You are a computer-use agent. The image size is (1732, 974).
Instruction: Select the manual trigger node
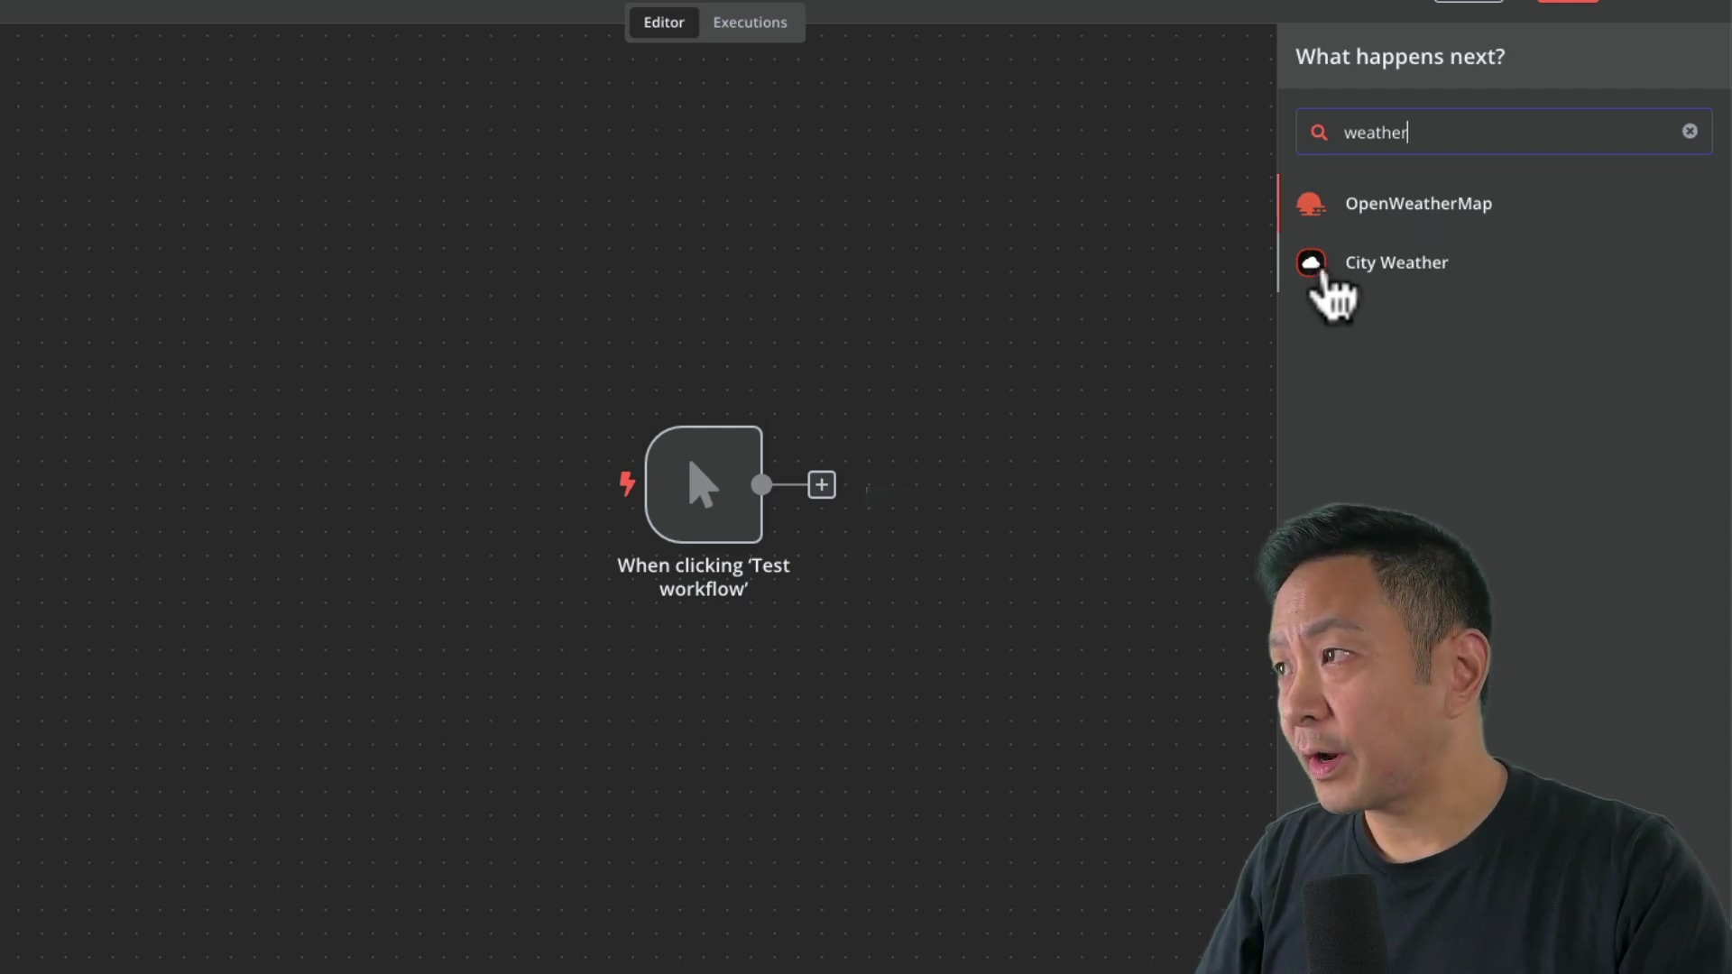pyautogui.click(x=704, y=484)
